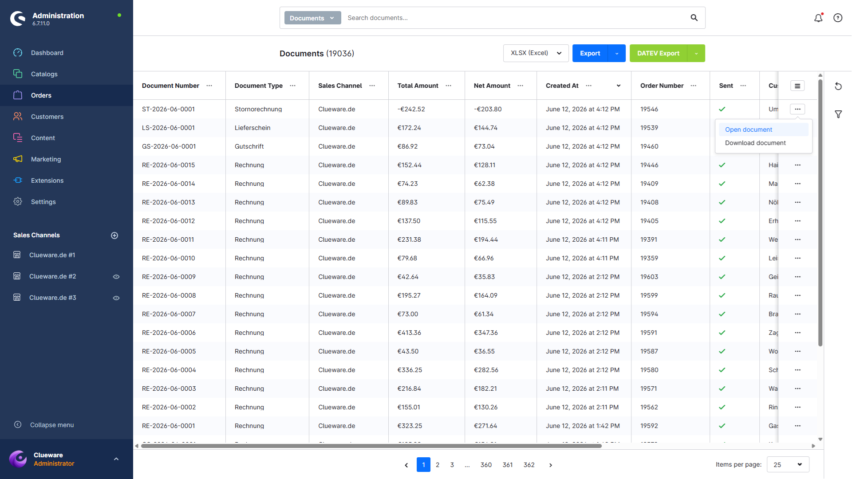Choose Open document from context menu
This screenshot has width=852, height=479.
pos(763,130)
